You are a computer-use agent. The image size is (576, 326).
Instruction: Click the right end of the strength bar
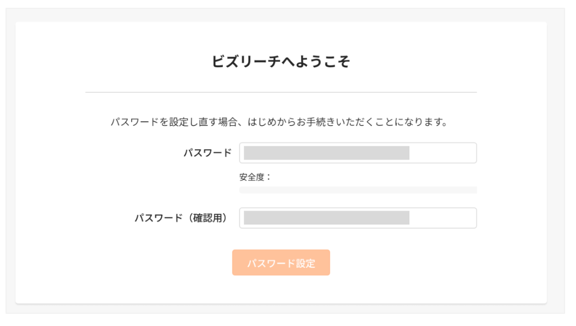473,190
